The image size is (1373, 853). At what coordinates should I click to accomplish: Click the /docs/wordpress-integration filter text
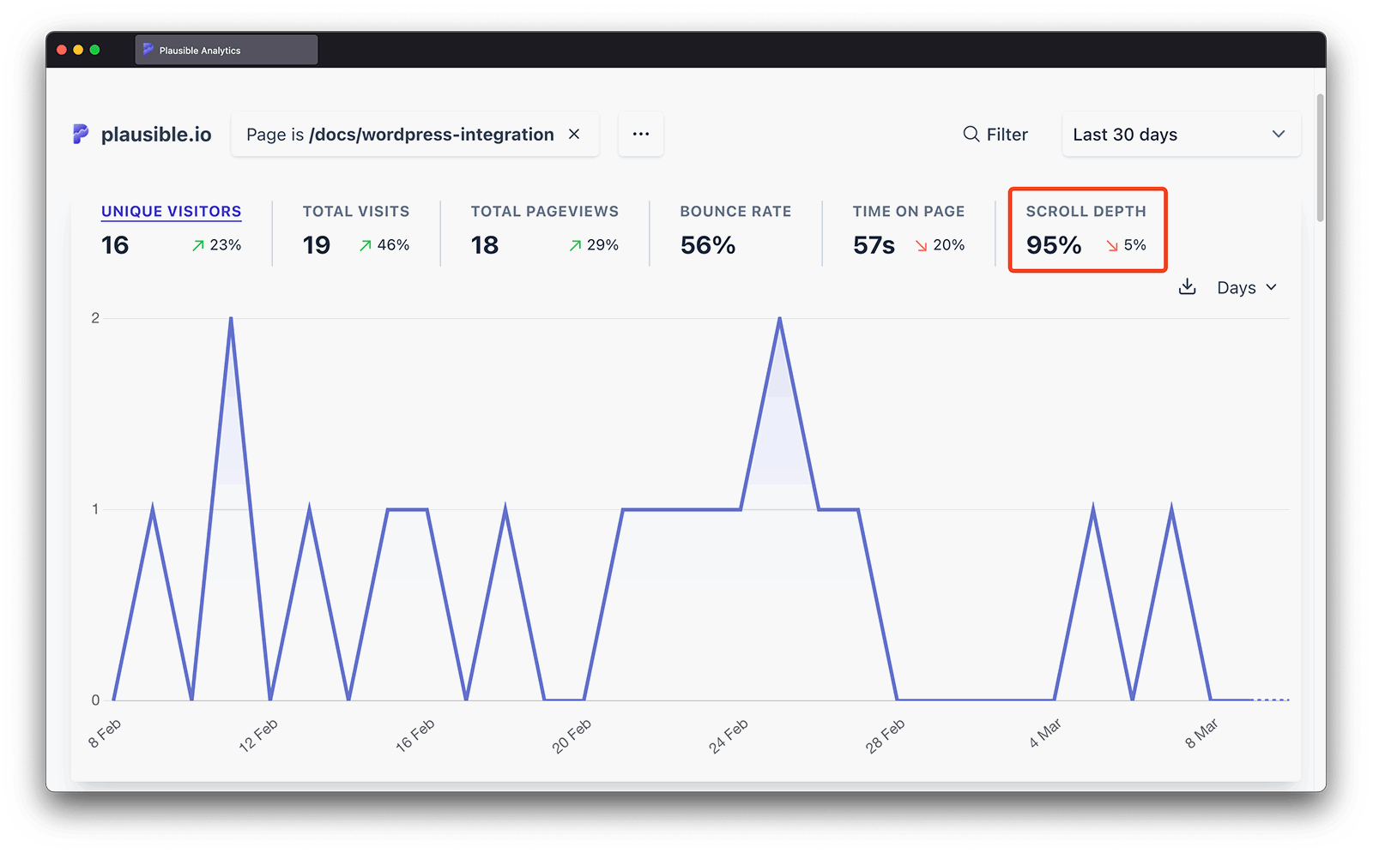(431, 135)
